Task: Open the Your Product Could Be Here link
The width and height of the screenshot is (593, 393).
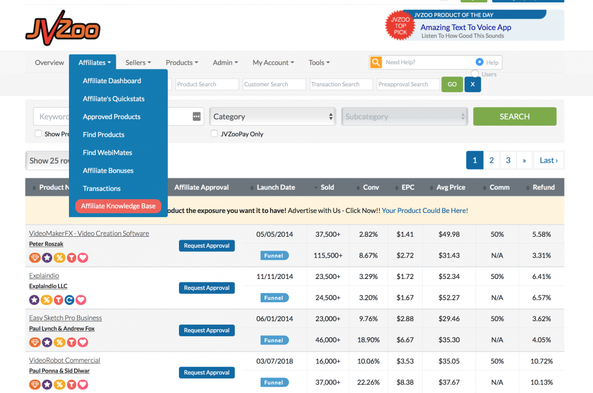Action: point(424,210)
